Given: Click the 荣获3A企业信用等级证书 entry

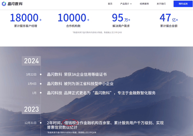Looking at the screenshot, I should [77, 74].
